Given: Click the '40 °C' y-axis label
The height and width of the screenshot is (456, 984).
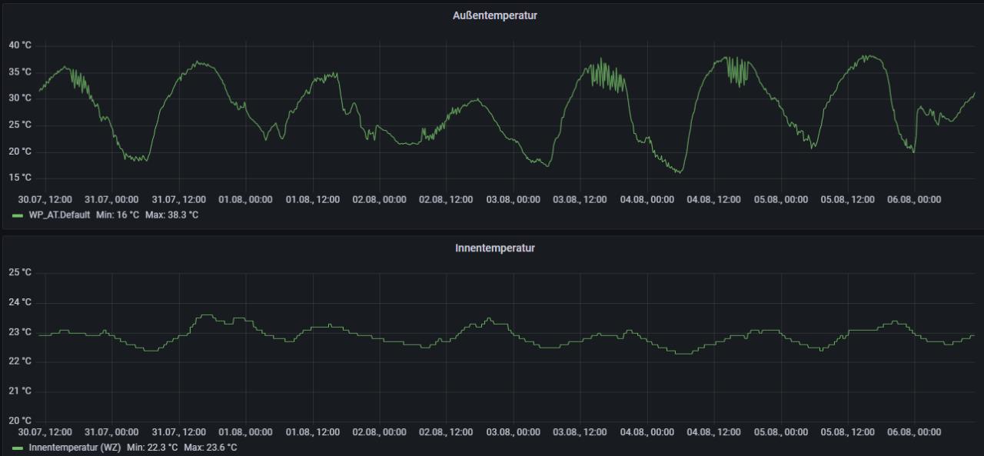Looking at the screenshot, I should (20, 45).
